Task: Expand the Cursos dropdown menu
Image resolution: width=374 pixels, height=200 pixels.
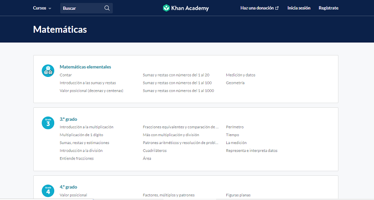Action: [x=42, y=8]
